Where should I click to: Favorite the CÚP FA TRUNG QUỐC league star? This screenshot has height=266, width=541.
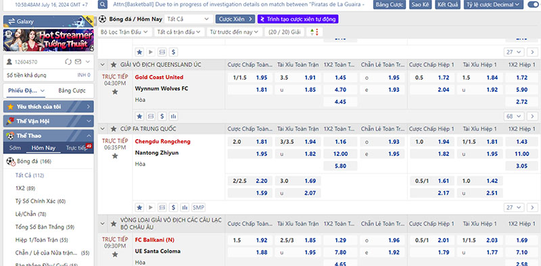point(113,129)
